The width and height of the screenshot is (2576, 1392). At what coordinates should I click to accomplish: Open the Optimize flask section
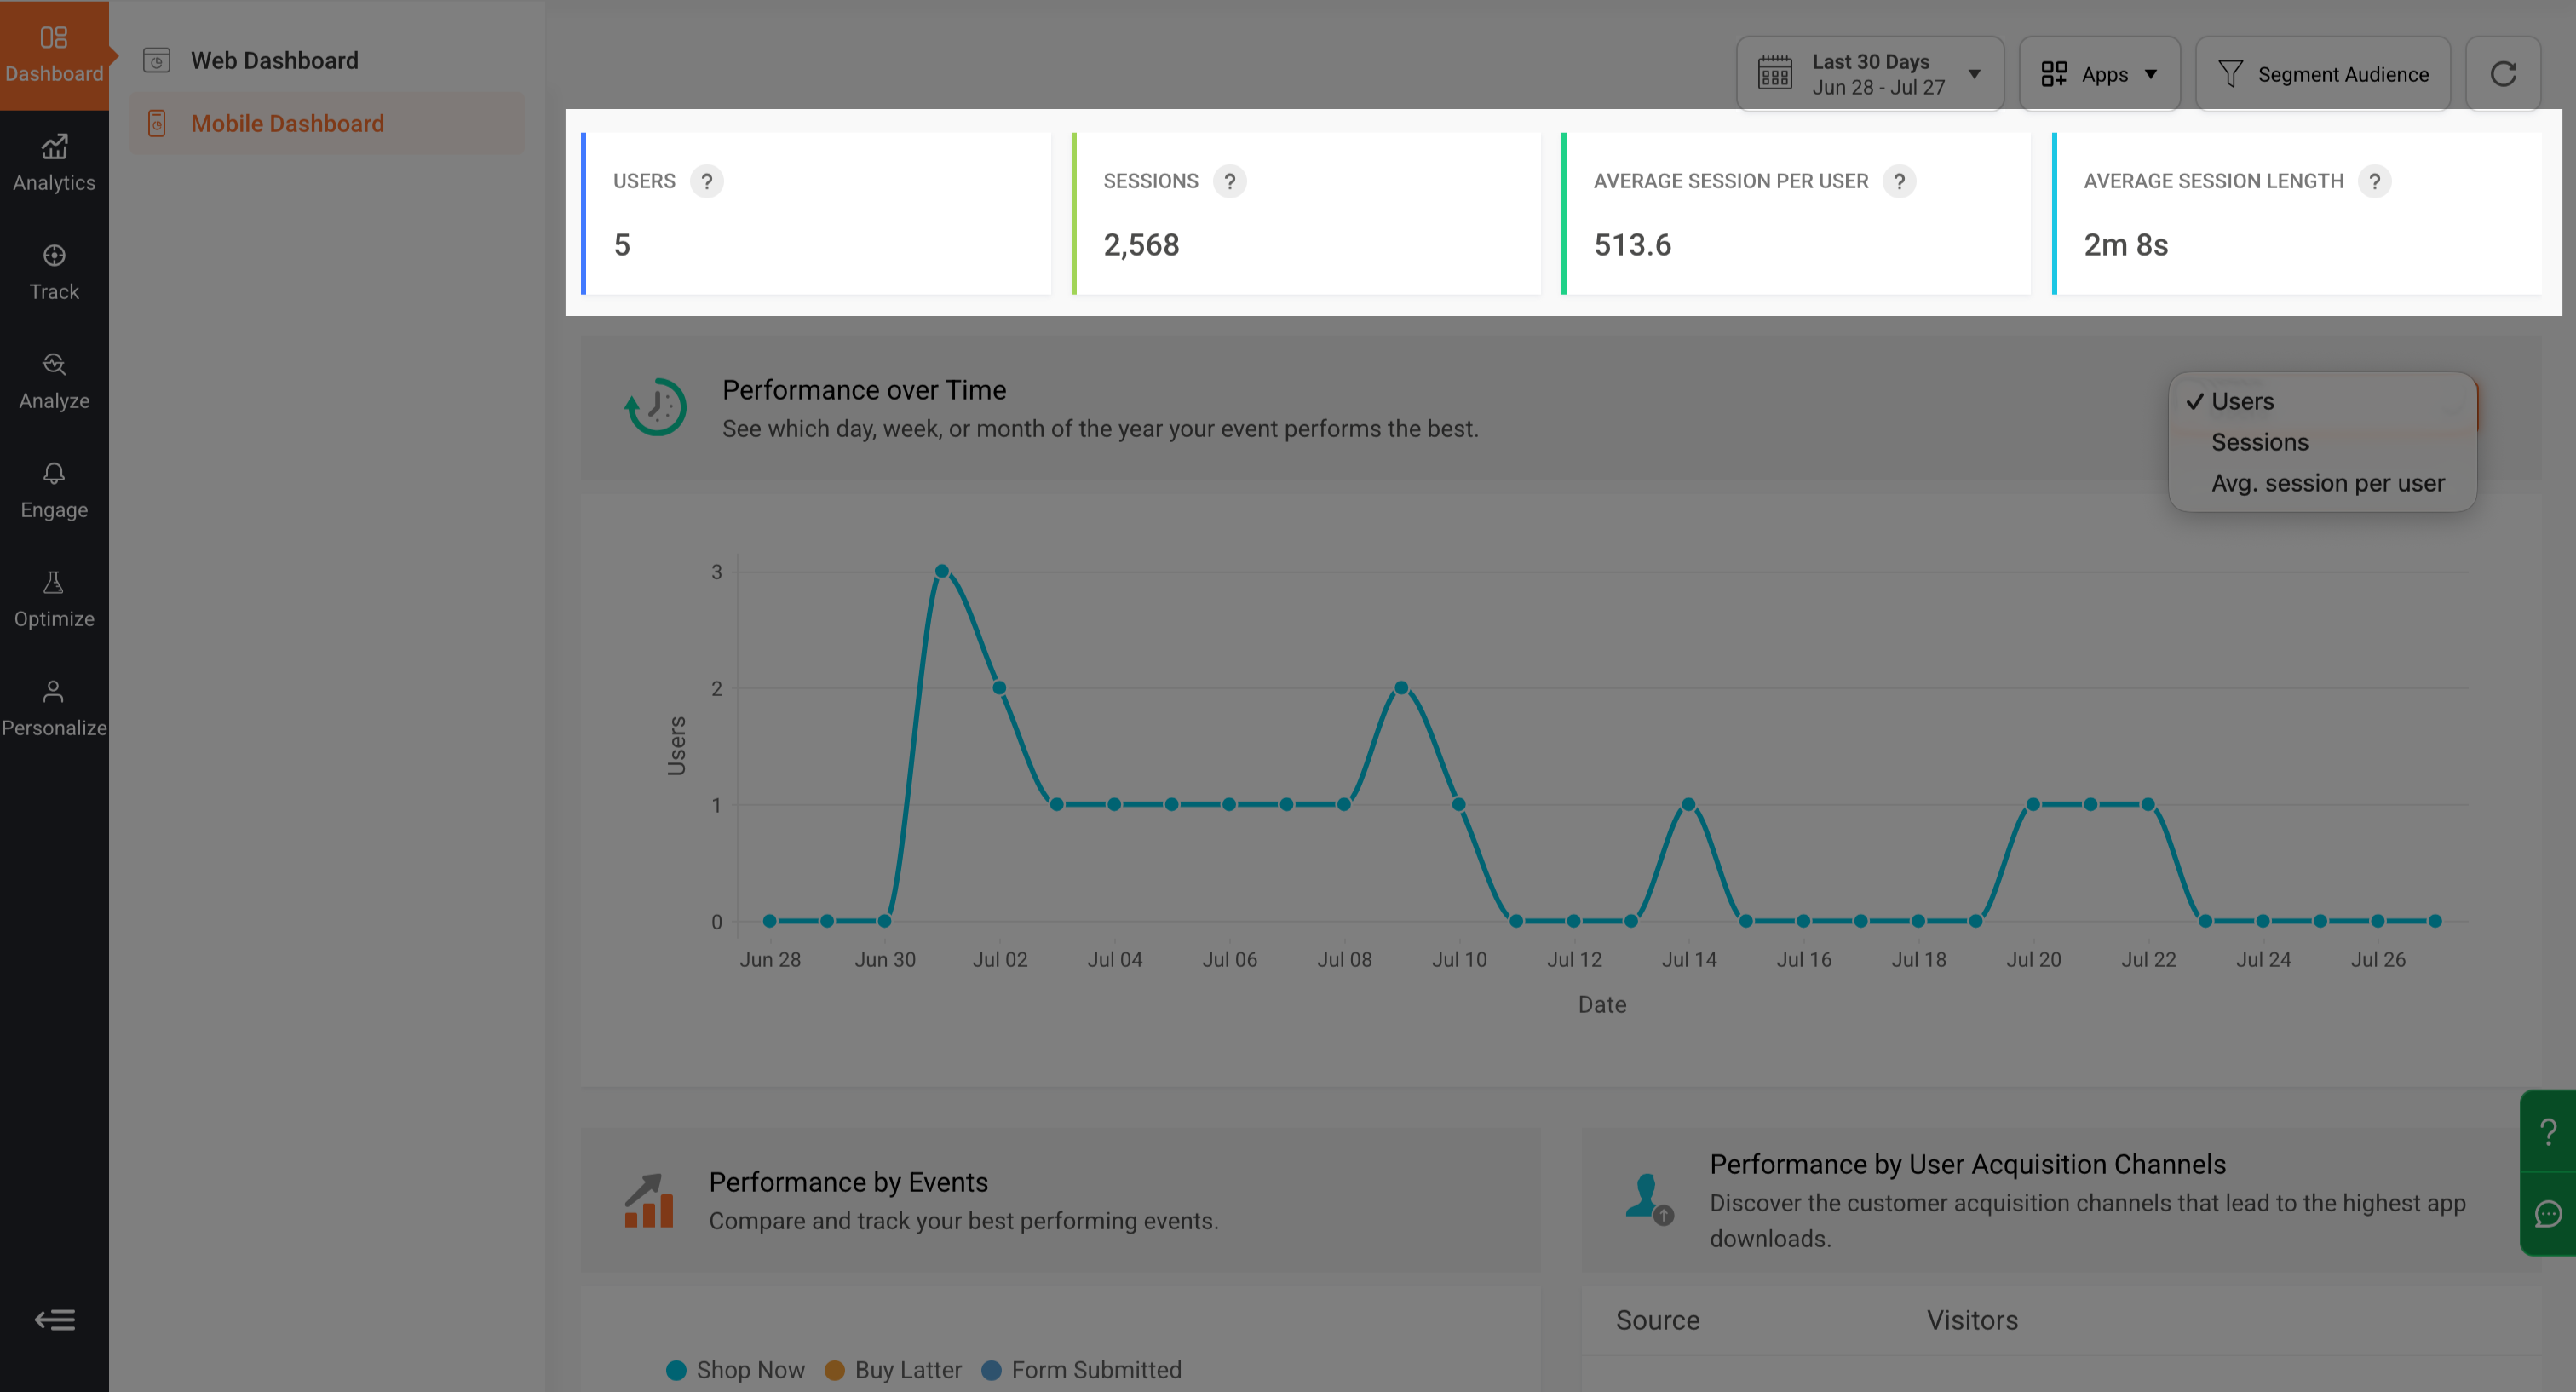click(54, 600)
